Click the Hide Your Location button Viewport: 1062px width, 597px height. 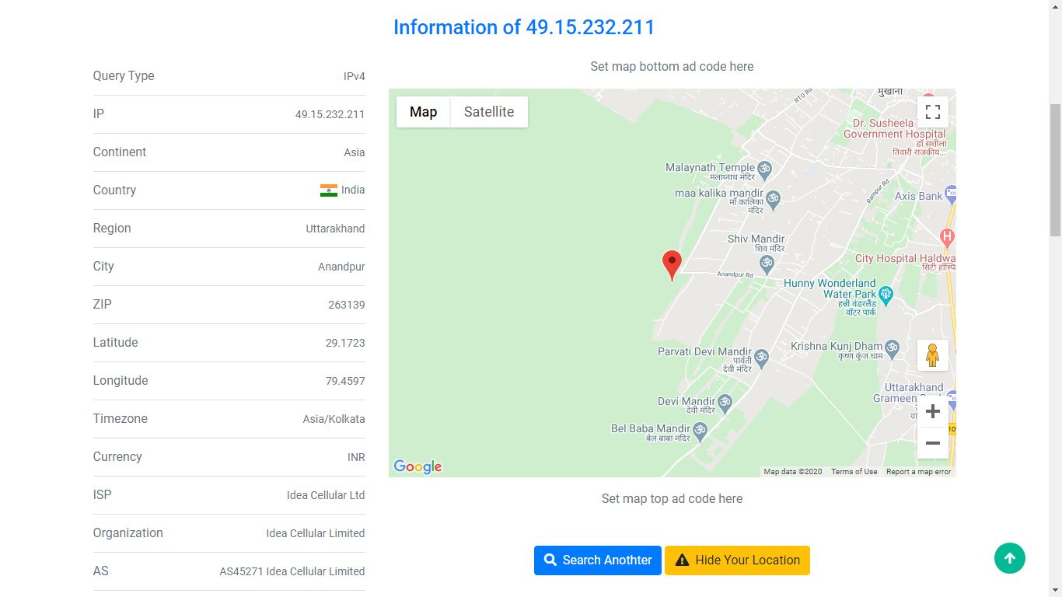737,560
